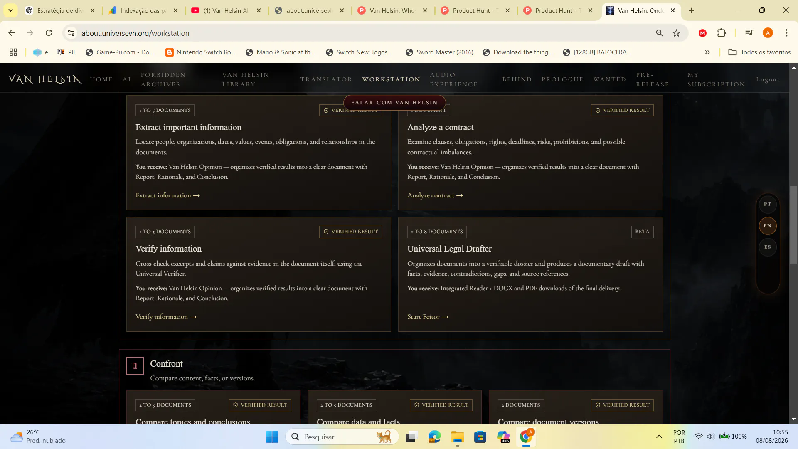
Task: Click Chrome icon in taskbar
Action: pyautogui.click(x=526, y=437)
